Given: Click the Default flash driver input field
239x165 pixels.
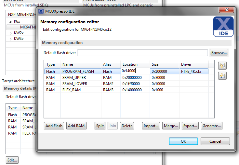Looking at the screenshot, I should point(142,53).
